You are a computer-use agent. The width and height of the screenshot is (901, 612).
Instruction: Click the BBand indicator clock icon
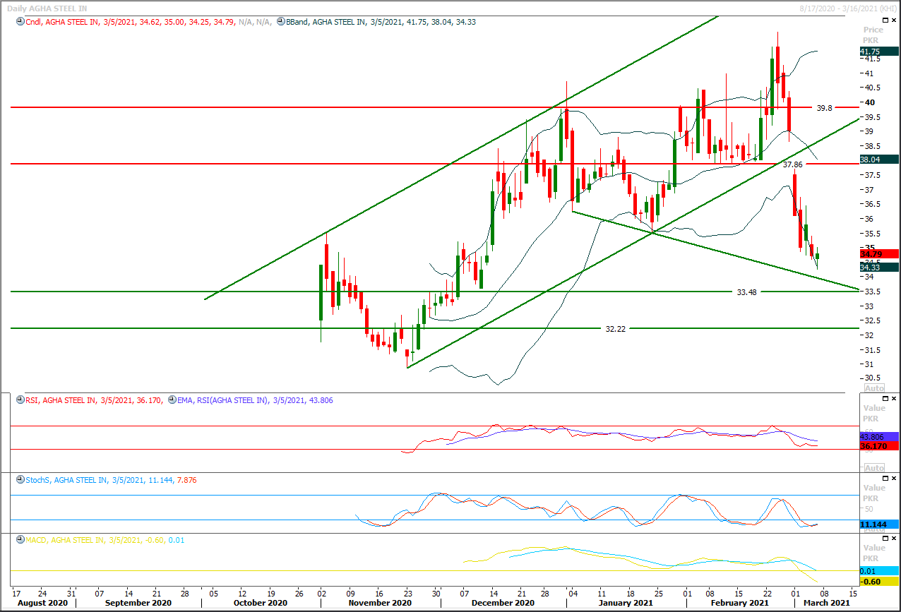[280, 23]
